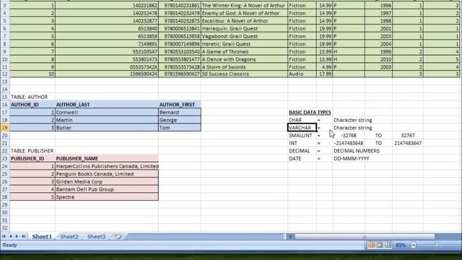Image resolution: width=462 pixels, height=260 pixels.
Task: Open the Sheet2 tab
Action: [x=69, y=236]
